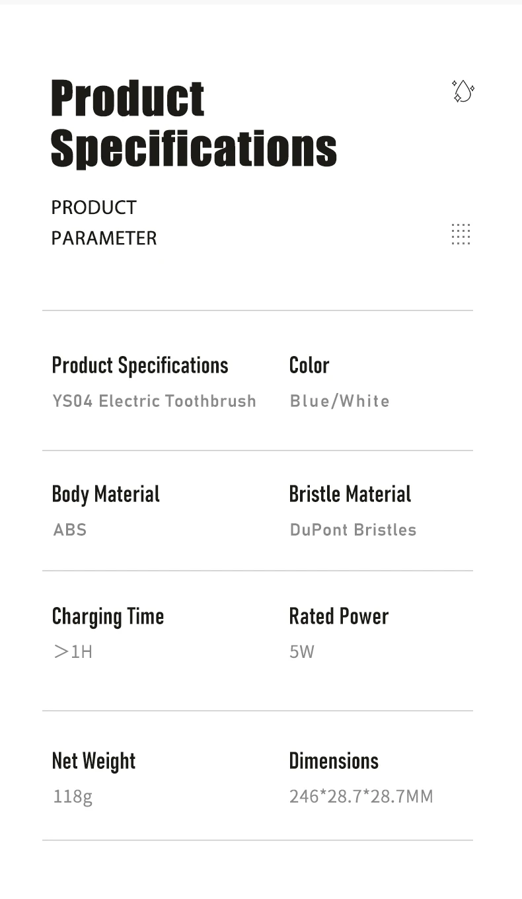Select the 246*28.7*28.7MM dimensions value
522x899 pixels.
361,797
